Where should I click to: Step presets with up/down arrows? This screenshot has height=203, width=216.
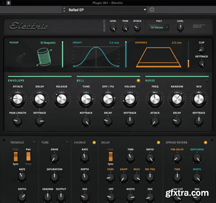[64, 10]
